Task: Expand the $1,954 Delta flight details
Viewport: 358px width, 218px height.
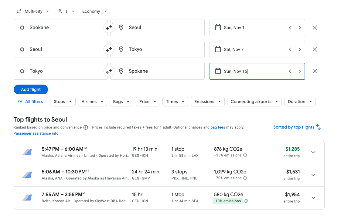Action: click(313, 198)
